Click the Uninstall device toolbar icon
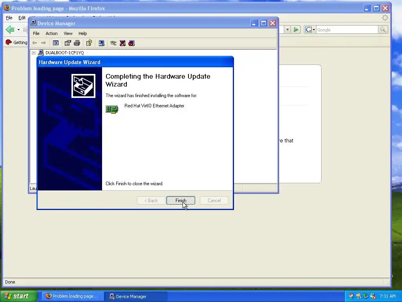 coord(122,43)
